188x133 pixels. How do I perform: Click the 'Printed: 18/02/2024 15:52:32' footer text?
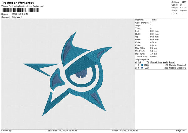(125, 131)
